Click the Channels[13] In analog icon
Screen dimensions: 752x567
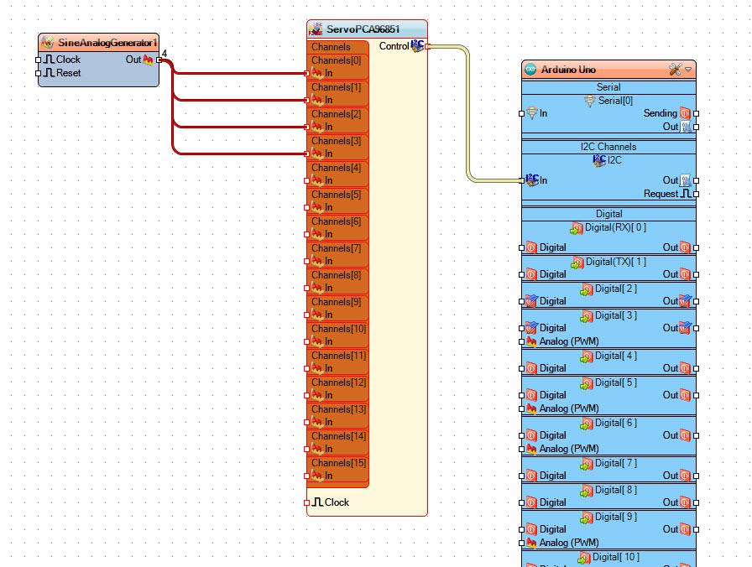click(x=317, y=422)
